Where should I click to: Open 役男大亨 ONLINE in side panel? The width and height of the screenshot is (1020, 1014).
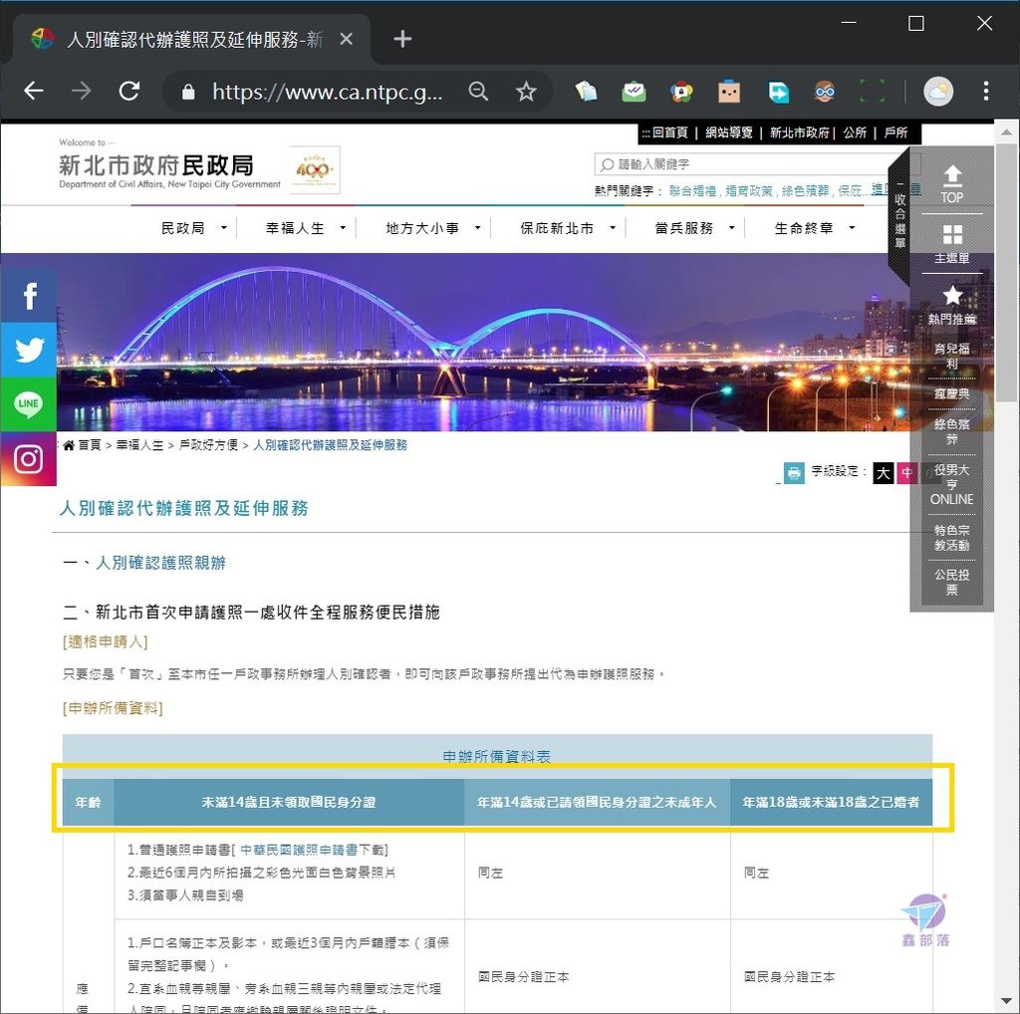[x=951, y=484]
